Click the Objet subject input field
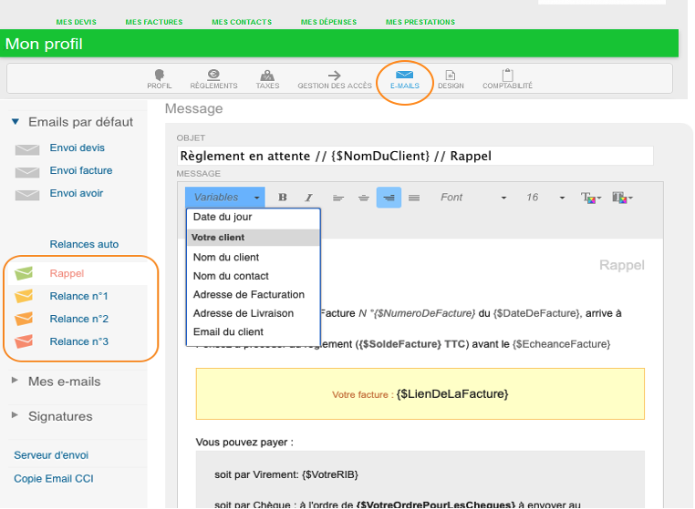 click(x=415, y=156)
